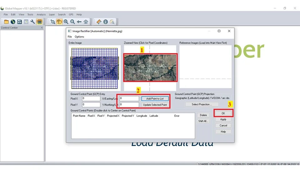Select the Zoom Out magnifier tool
The height and width of the screenshot is (171, 300).
pos(72,22)
